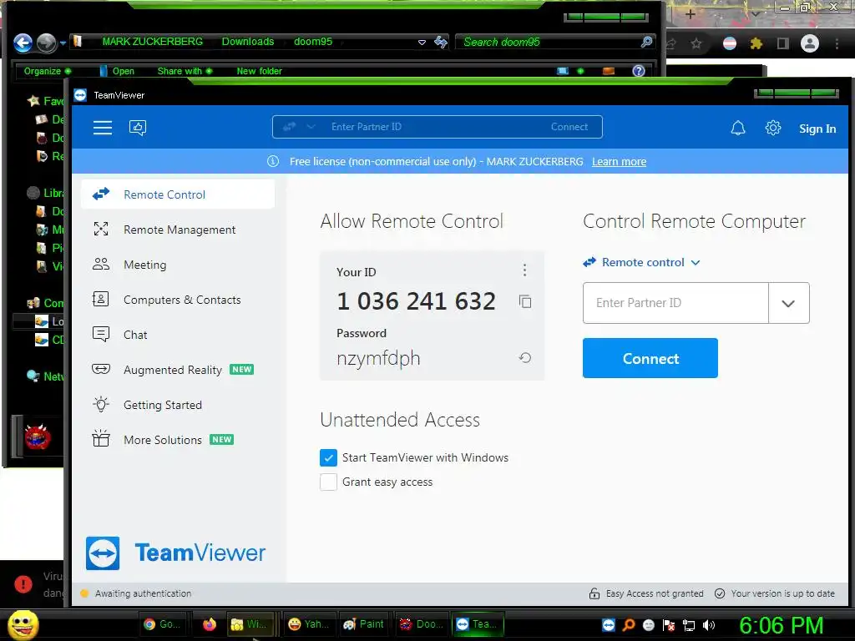Click Open in Explorer toolbar
Screen dimensions: 855x641
tap(117, 71)
